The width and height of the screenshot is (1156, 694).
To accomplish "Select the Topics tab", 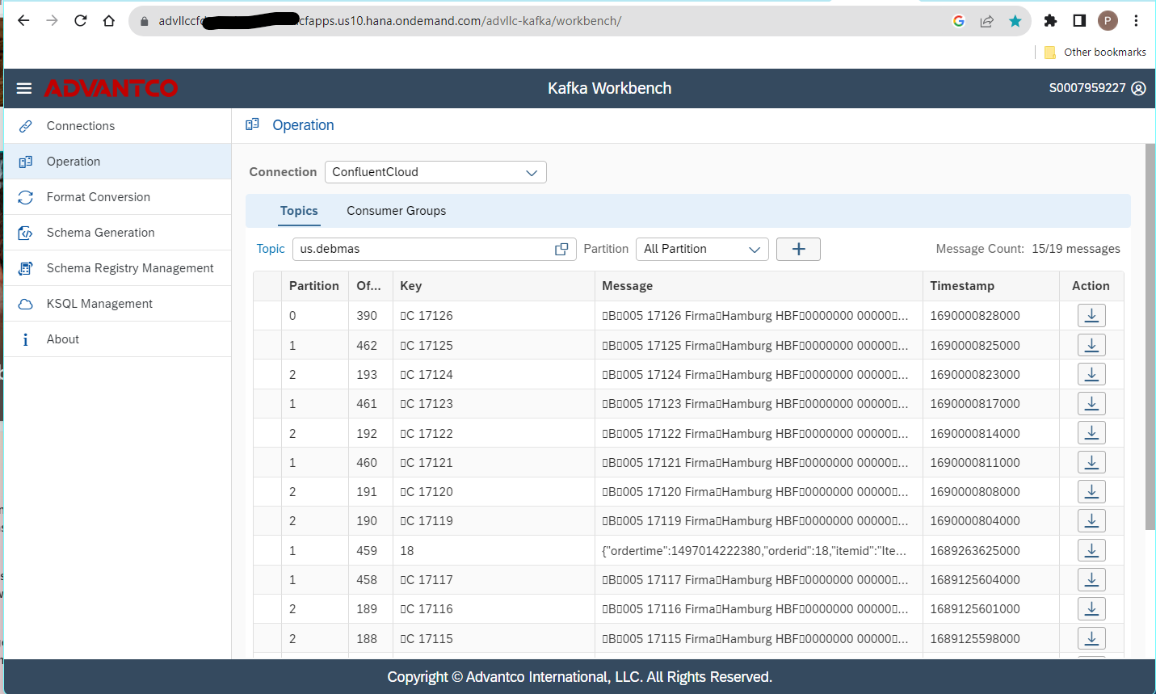I will click(299, 210).
